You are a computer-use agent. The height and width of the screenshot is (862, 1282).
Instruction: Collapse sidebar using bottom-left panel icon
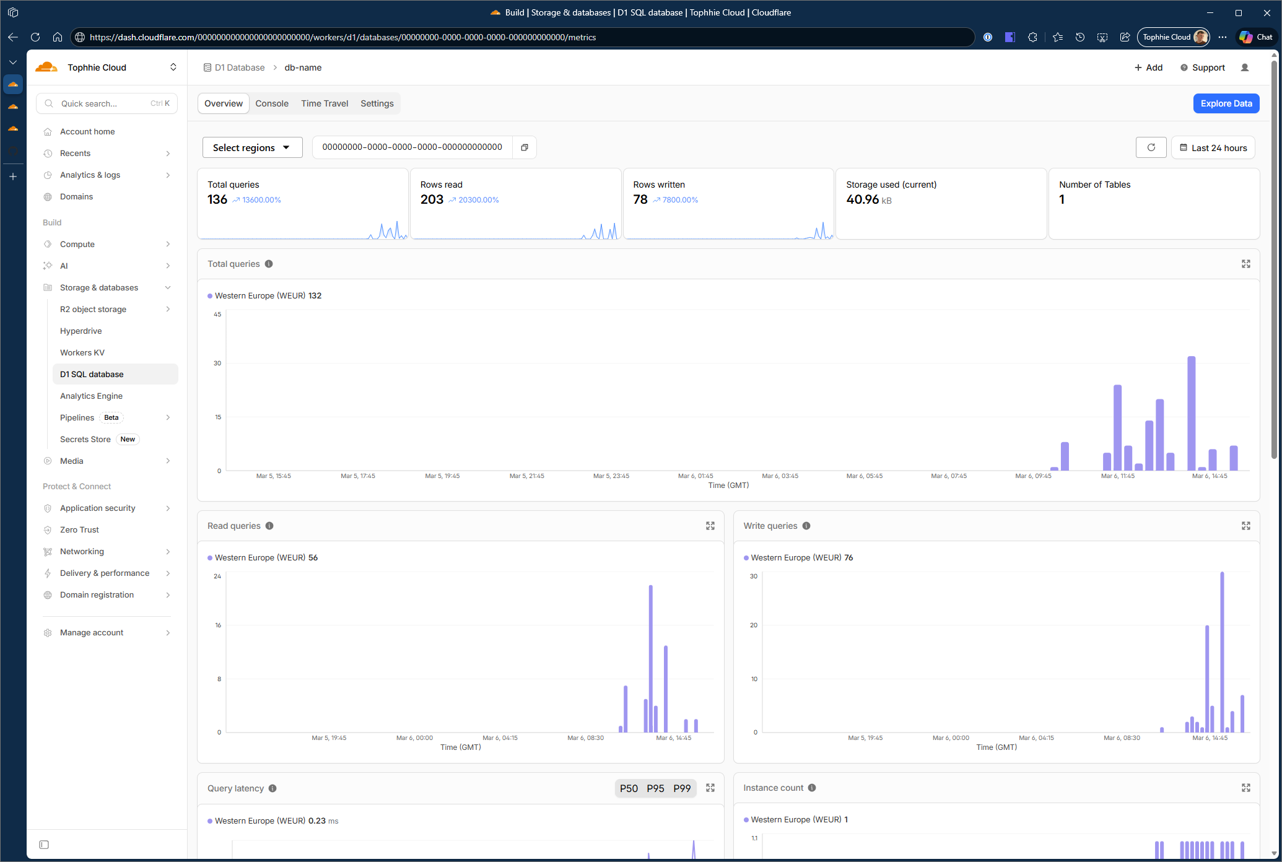click(x=44, y=845)
